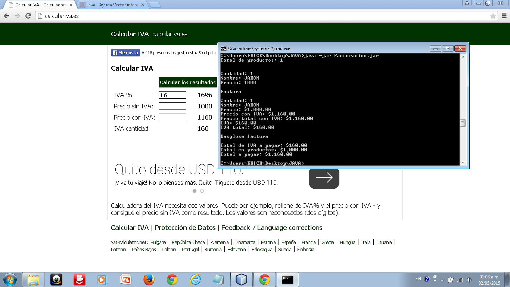
Task: Open the Bulgaria VAT calculator link
Action: coord(158,243)
